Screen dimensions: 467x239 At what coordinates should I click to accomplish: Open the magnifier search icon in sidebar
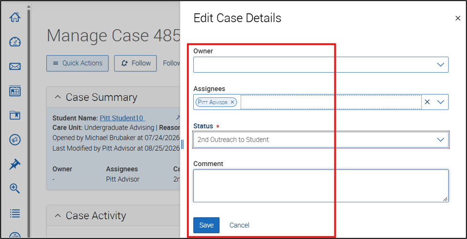[15, 188]
